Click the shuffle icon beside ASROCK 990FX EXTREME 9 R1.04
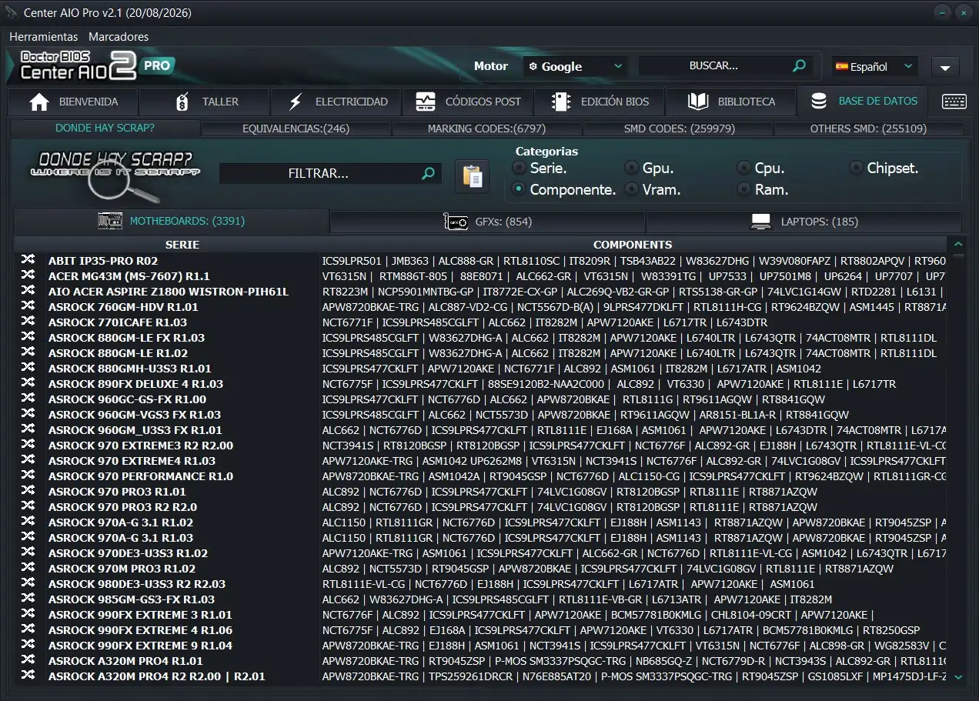Image resolution: width=979 pixels, height=701 pixels. tap(28, 646)
